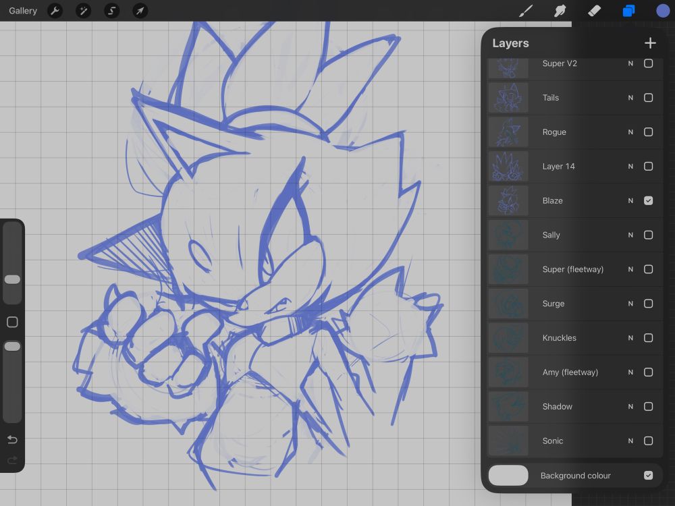The image size is (675, 506).
Task: Select the Rogue layer thumbnail
Action: (x=508, y=132)
